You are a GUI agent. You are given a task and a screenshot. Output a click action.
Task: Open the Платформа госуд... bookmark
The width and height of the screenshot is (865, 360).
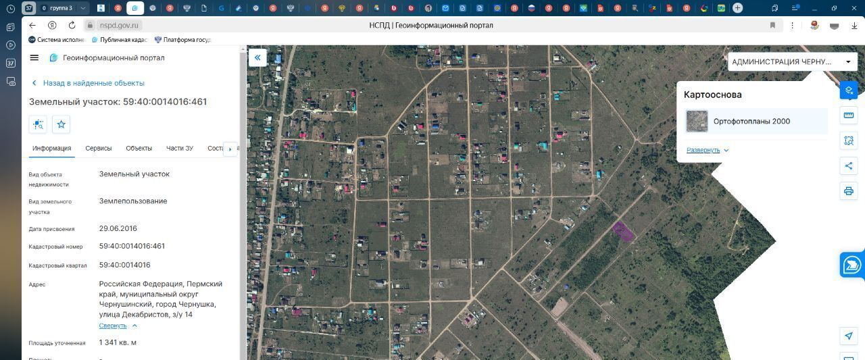(x=182, y=40)
